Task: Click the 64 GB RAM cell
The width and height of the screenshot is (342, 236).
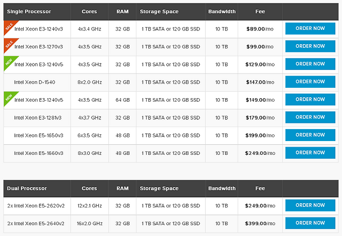Action: click(123, 100)
